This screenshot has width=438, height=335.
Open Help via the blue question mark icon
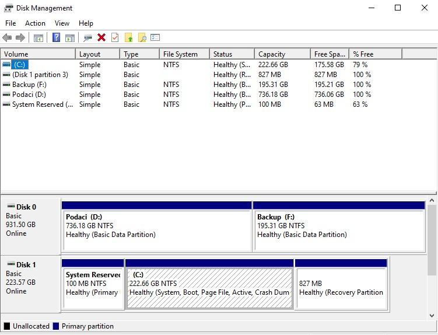point(57,38)
